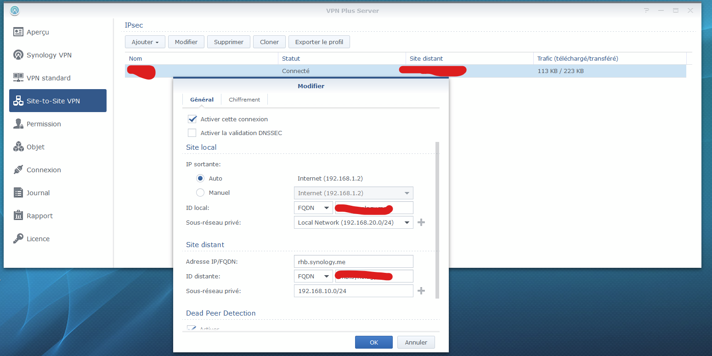
Task: Sort by the Nom column header
Action: [202, 58]
